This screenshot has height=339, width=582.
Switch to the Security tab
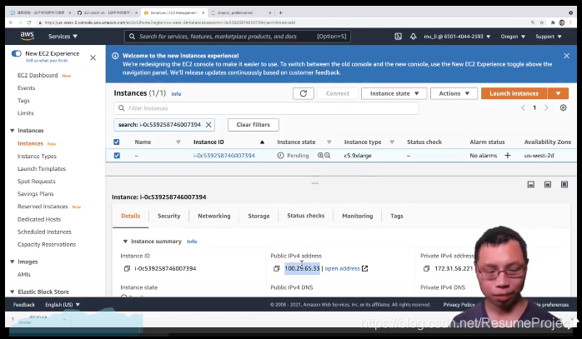[x=169, y=216]
